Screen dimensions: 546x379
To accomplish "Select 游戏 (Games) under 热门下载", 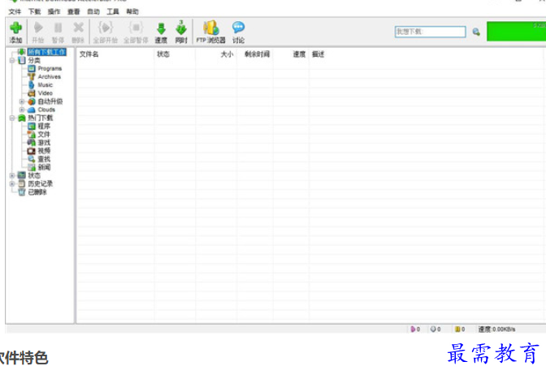I will click(x=39, y=143).
